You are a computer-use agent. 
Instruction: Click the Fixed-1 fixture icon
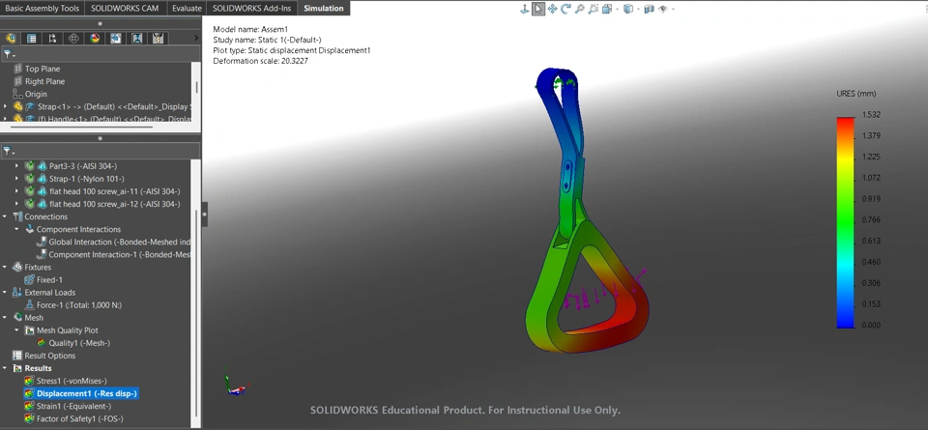tap(30, 280)
